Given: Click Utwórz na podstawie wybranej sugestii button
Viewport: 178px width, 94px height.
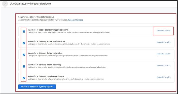Looking at the screenshot, I should [37, 87].
